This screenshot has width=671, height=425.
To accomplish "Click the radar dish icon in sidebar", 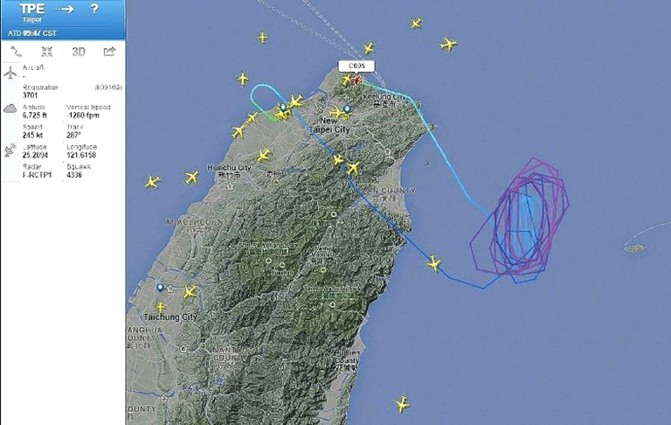I will tap(10, 150).
